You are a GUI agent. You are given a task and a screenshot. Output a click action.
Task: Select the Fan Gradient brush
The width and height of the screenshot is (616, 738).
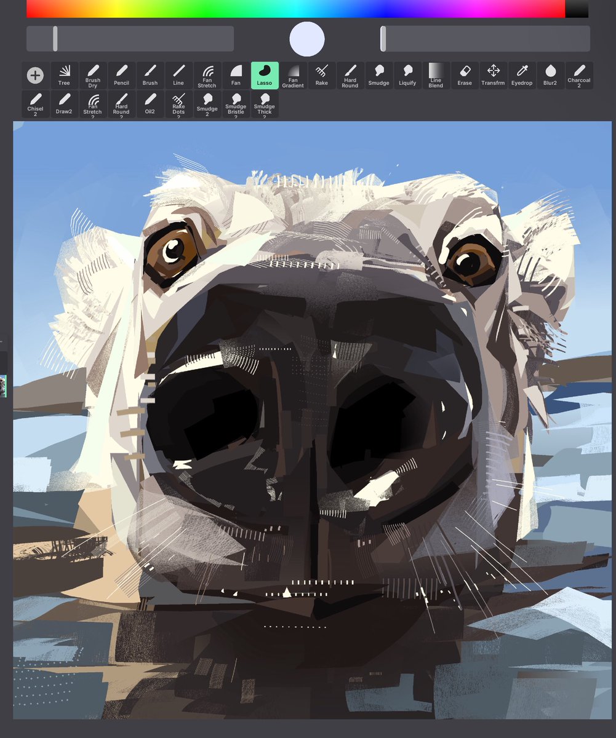[x=293, y=75]
